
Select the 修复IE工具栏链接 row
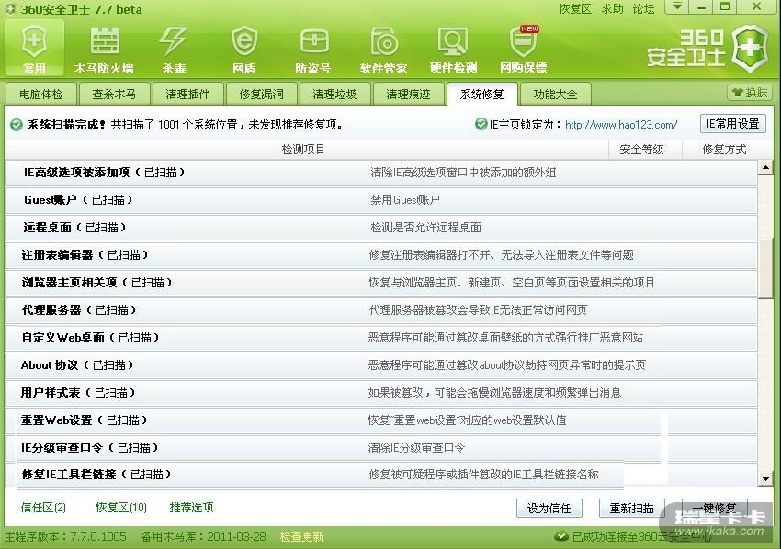pyautogui.click(x=381, y=475)
